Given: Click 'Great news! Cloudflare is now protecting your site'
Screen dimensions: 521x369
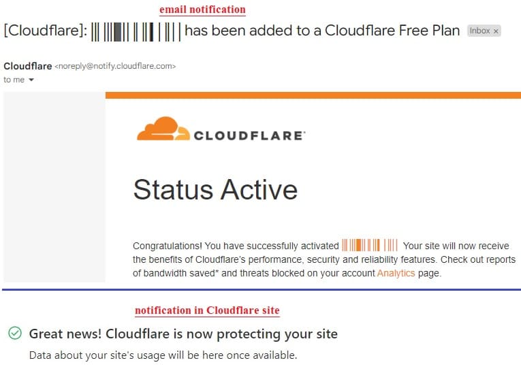Looking at the screenshot, I should 183,334.
